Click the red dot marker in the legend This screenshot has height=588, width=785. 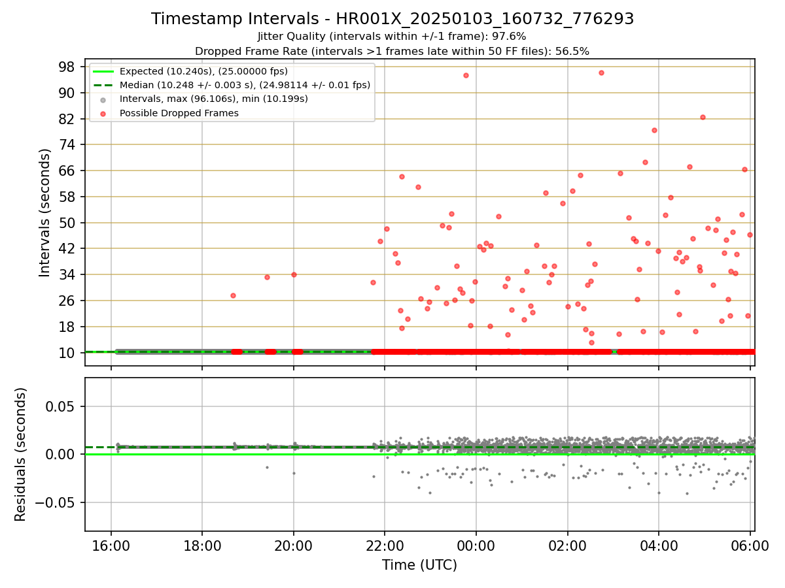pyautogui.click(x=103, y=114)
